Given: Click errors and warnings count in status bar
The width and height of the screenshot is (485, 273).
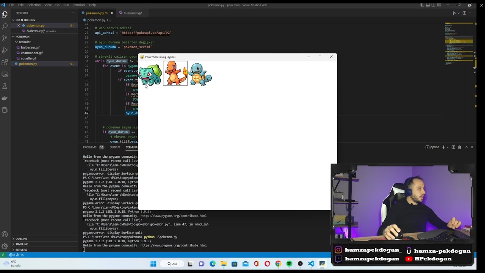Looking at the screenshot, I should [17, 255].
